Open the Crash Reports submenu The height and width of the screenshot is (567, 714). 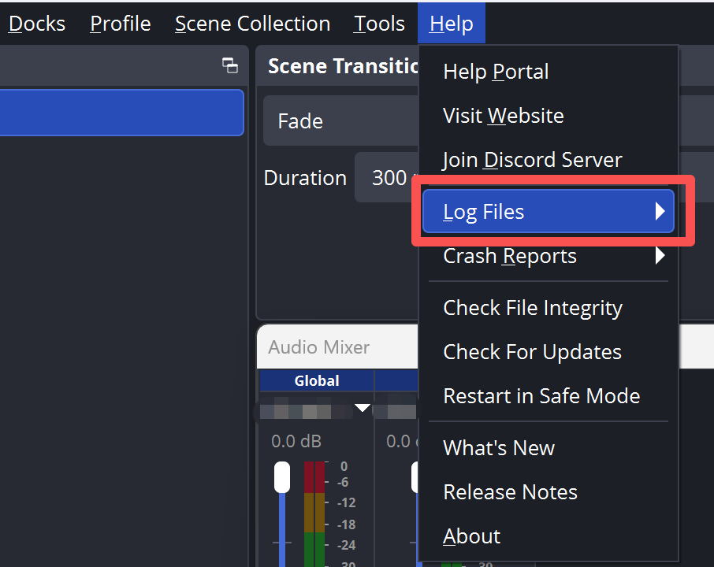(x=549, y=256)
